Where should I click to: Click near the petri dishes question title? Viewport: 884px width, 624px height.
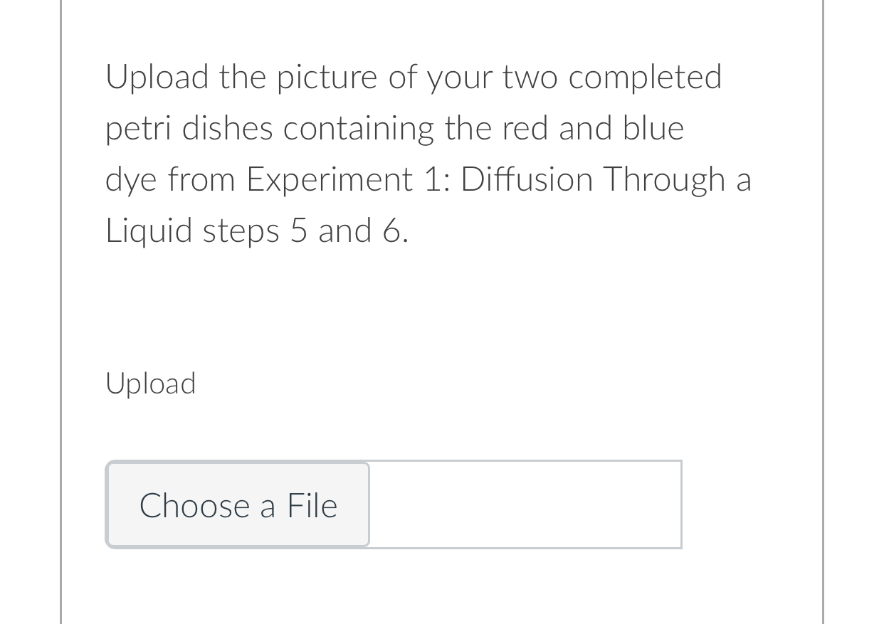[x=413, y=76]
